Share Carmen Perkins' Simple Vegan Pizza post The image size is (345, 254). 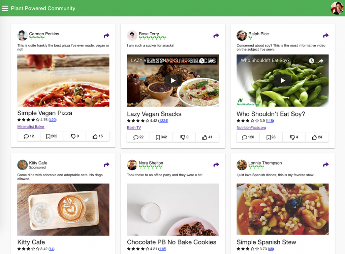[106, 36]
